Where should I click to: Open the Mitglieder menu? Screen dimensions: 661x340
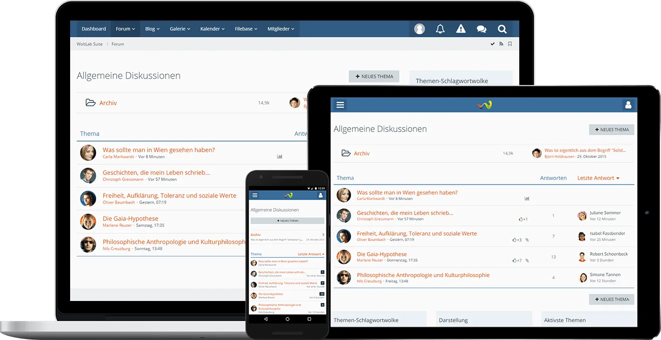[x=281, y=29]
